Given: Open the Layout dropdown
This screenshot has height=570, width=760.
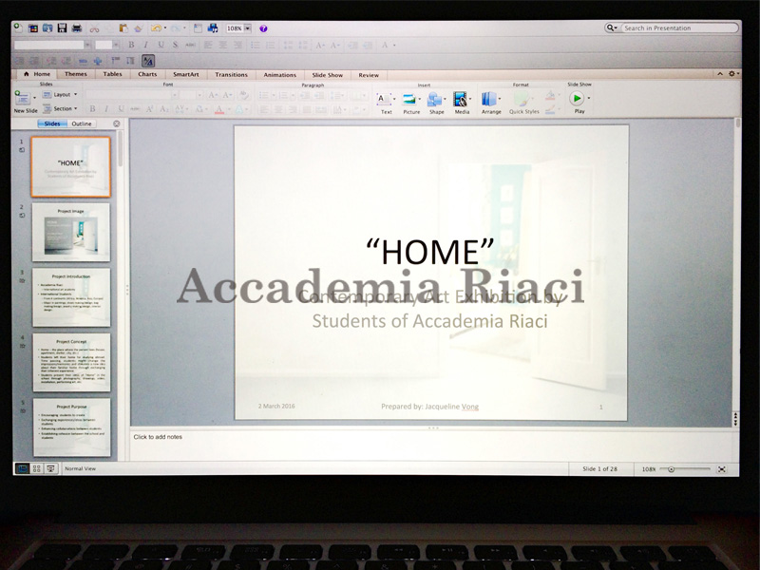Looking at the screenshot, I should 60,94.
